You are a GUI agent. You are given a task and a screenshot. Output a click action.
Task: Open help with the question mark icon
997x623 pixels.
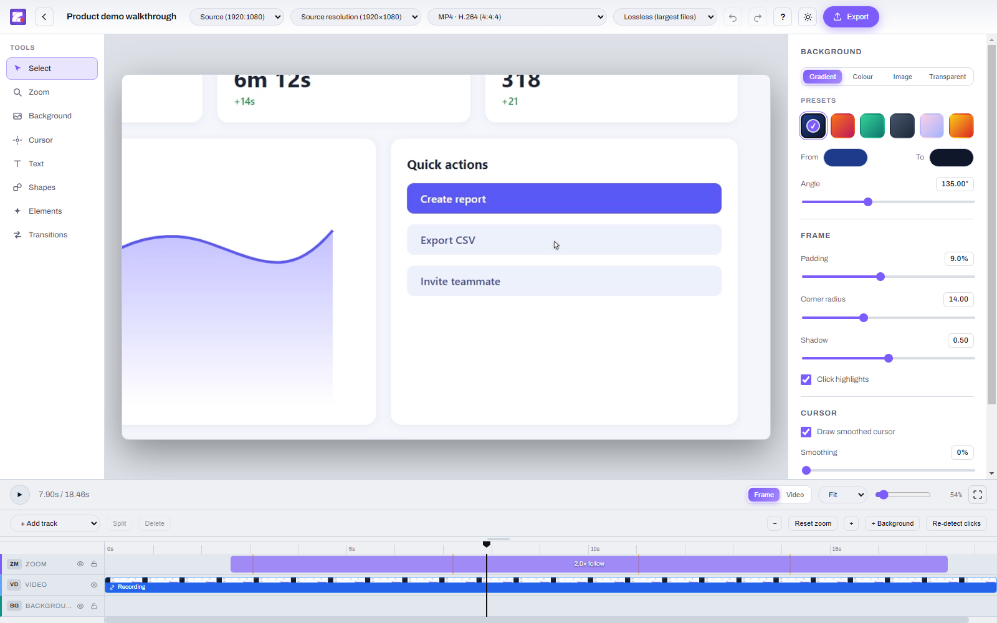783,17
